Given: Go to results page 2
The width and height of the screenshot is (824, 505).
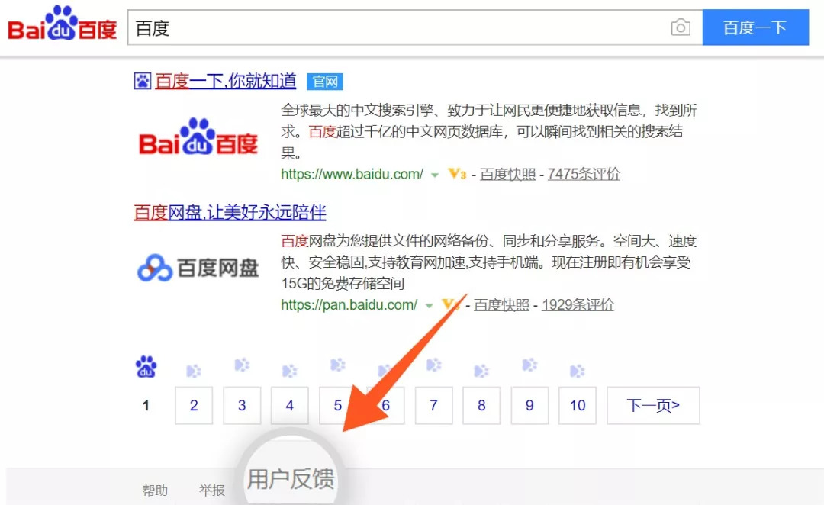Looking at the screenshot, I should [x=194, y=405].
